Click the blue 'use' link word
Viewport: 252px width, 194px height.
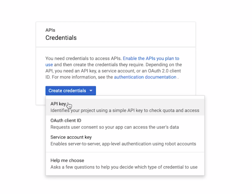pyautogui.click(x=49, y=65)
